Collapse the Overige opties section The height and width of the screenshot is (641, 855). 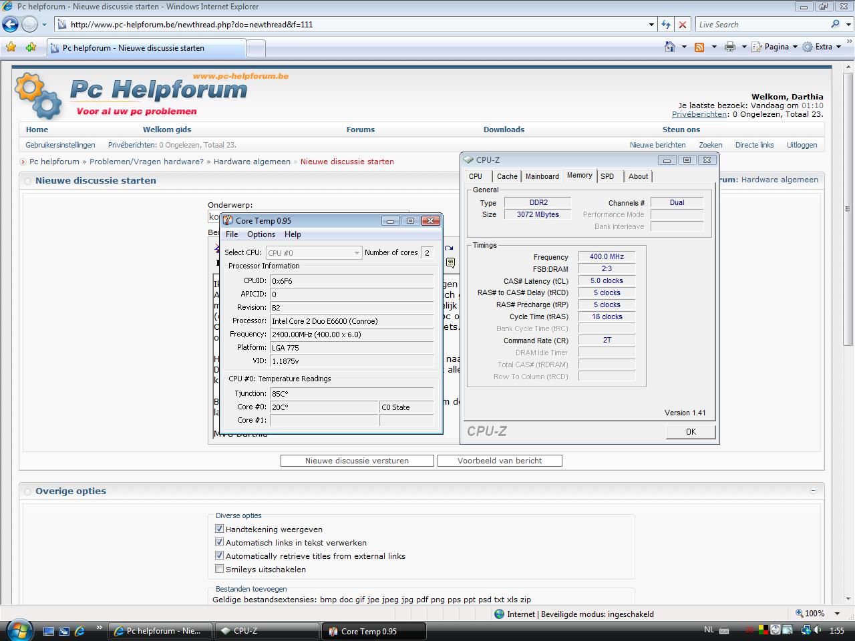[813, 491]
